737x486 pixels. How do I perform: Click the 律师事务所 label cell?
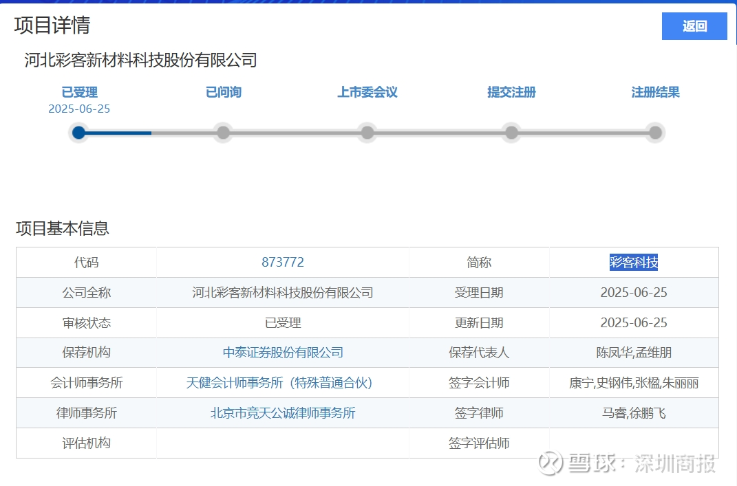click(x=87, y=412)
